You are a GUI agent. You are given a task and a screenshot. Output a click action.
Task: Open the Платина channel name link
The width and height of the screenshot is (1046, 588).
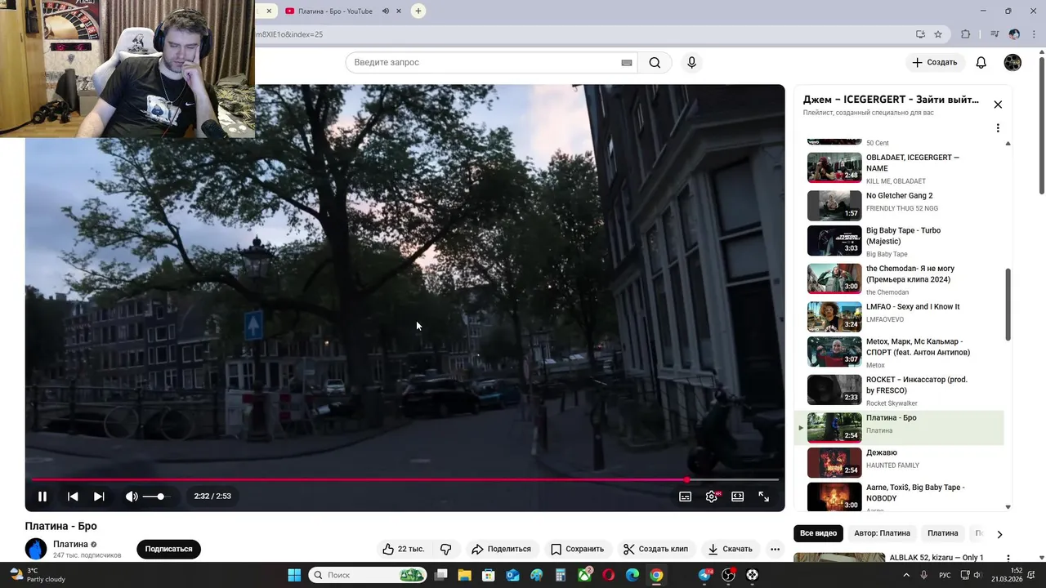pos(70,544)
